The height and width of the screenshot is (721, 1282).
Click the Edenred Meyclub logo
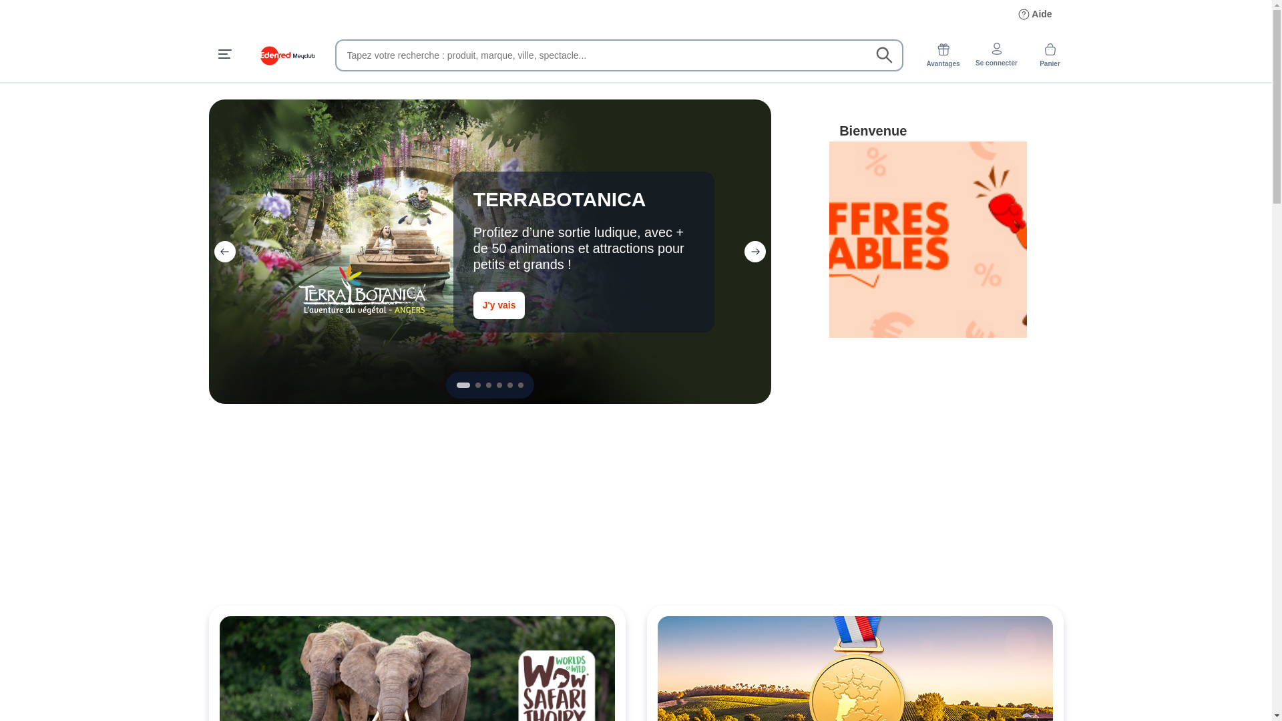pos(287,55)
